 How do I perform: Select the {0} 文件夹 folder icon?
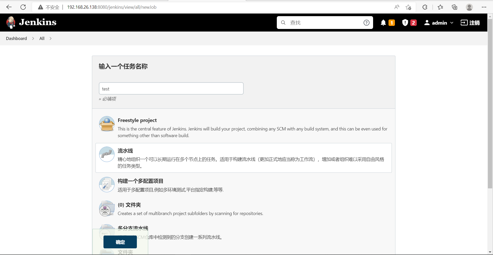pos(107,208)
